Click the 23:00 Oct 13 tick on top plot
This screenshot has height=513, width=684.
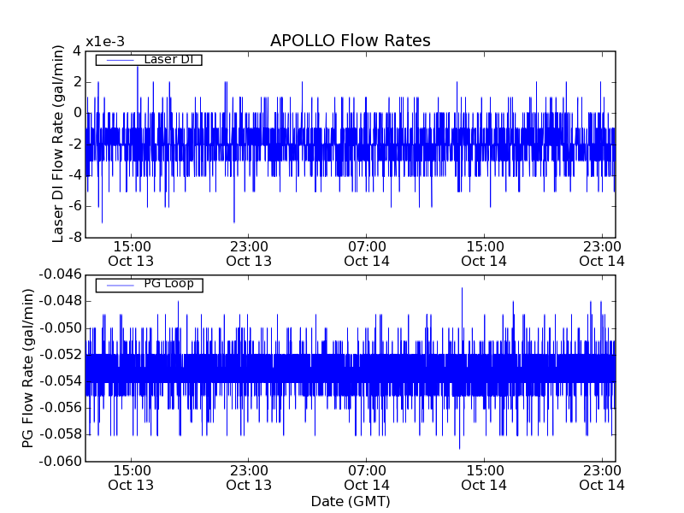(249, 253)
